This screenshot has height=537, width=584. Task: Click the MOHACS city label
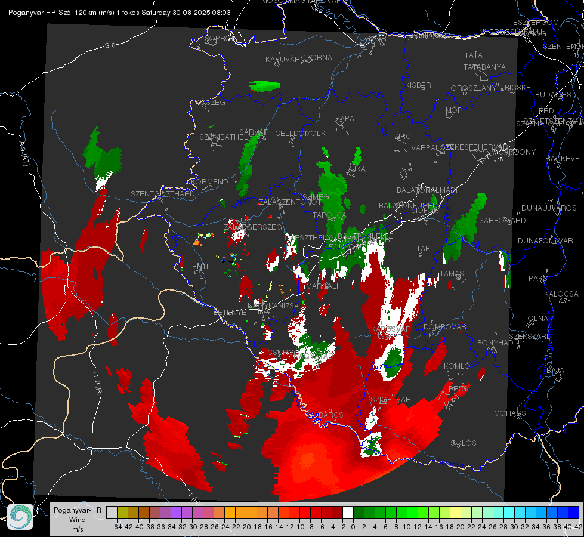pos(510,413)
